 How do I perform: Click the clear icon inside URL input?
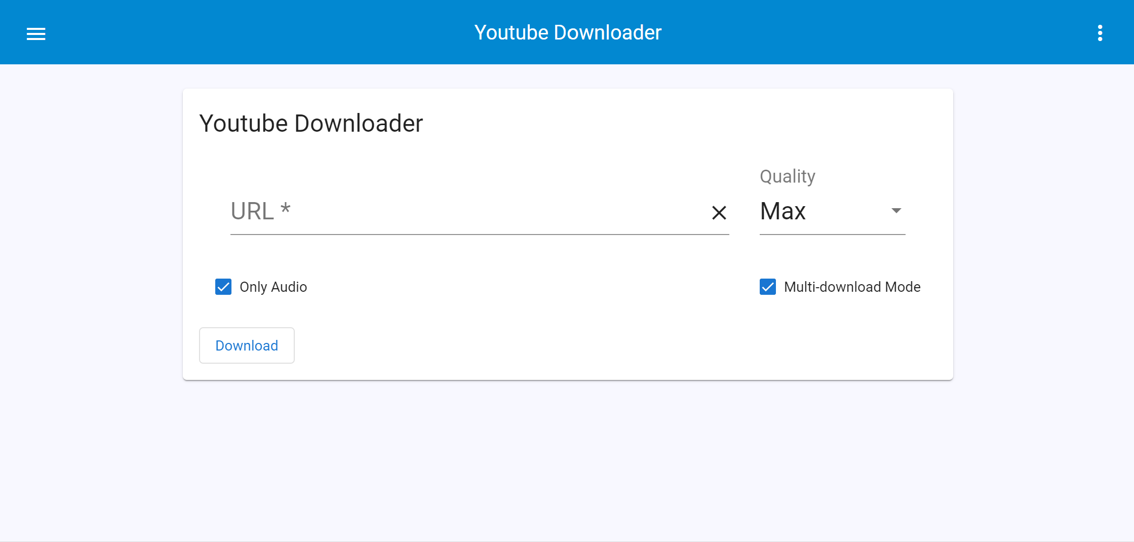pos(719,212)
